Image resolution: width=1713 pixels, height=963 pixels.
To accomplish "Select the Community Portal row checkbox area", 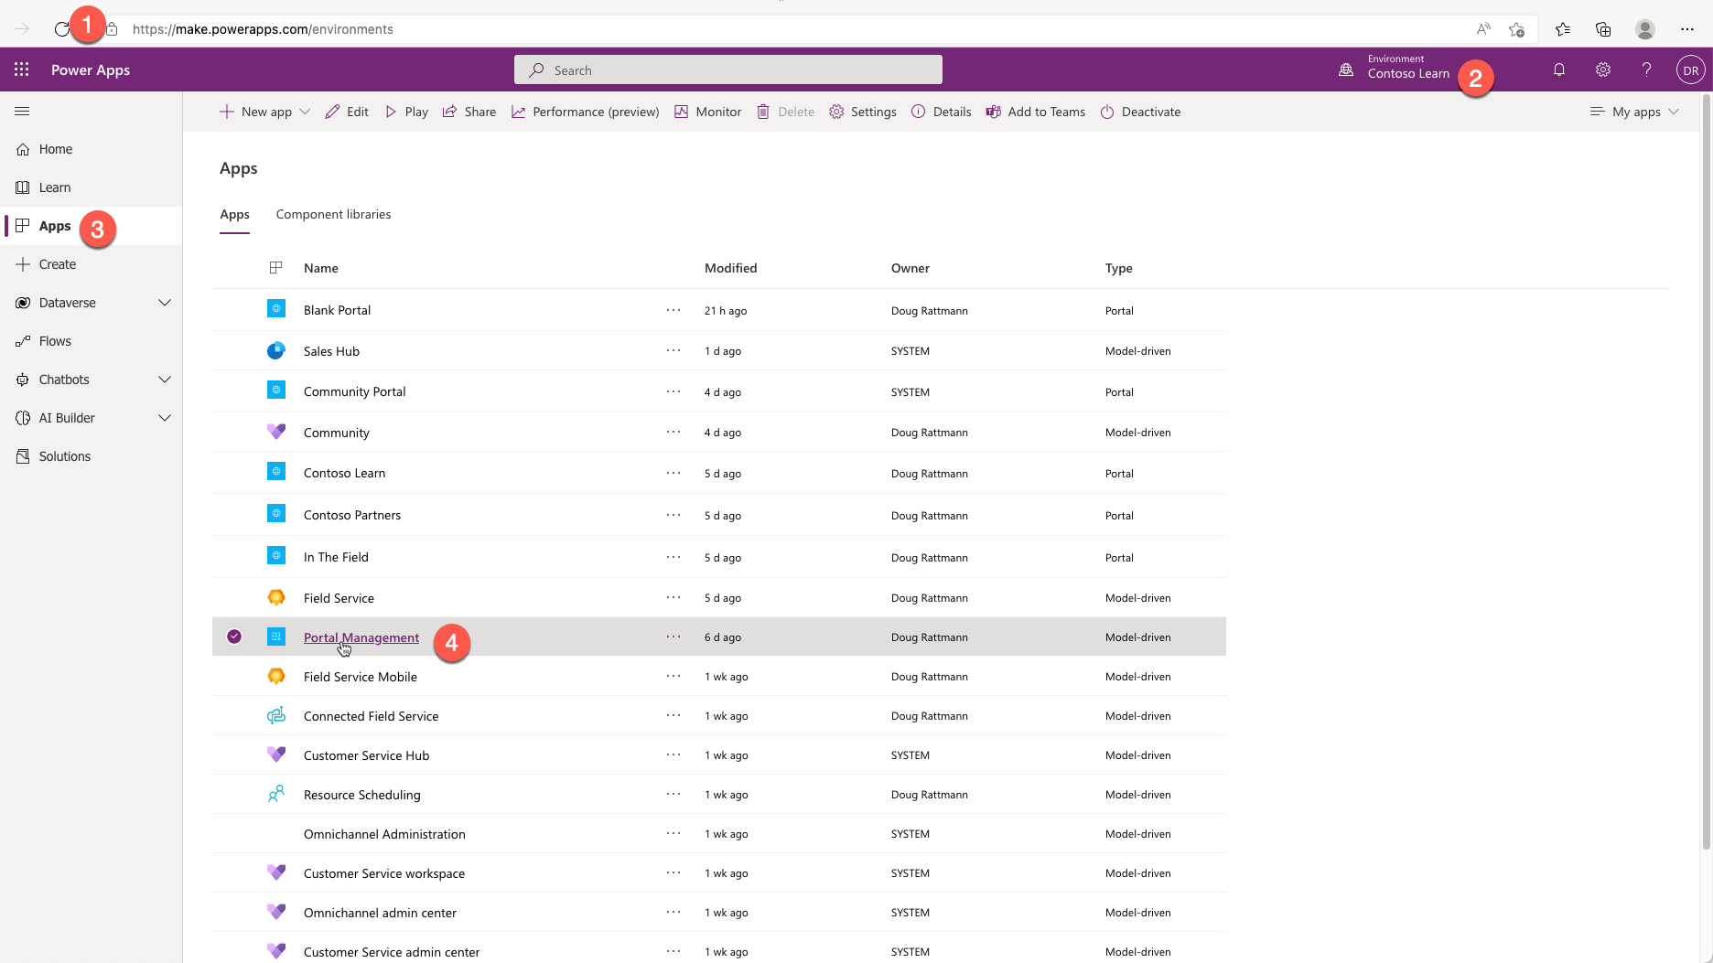I will 235,391.
